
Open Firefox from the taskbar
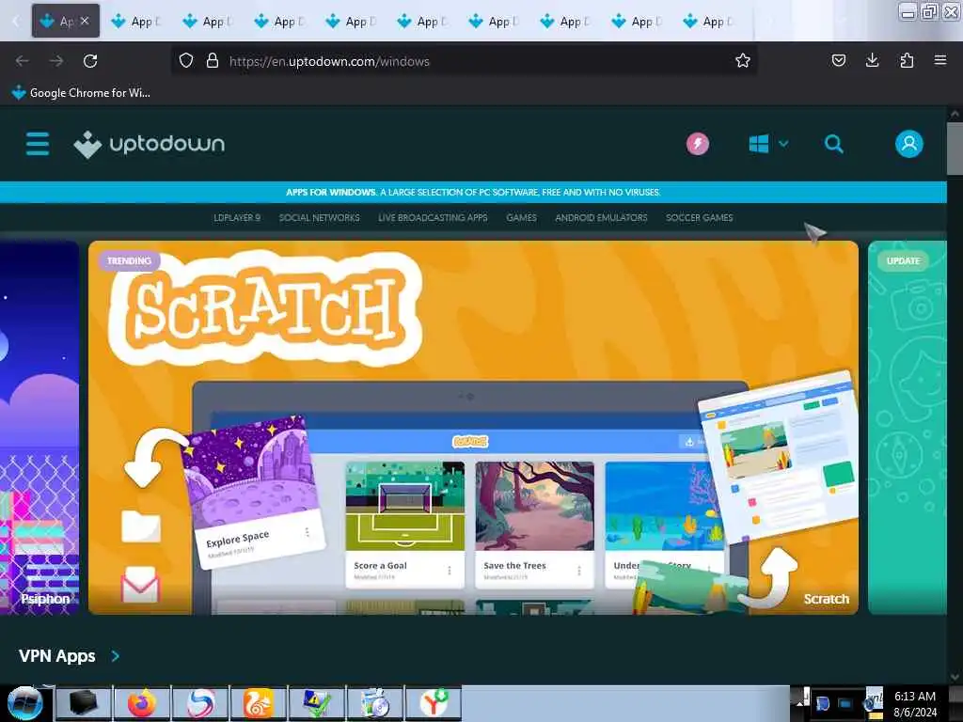(142, 703)
